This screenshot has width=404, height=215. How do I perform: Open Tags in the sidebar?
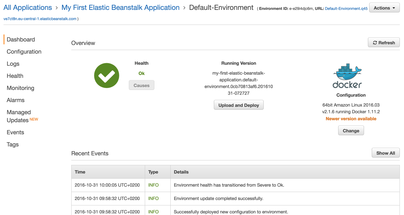(13, 145)
